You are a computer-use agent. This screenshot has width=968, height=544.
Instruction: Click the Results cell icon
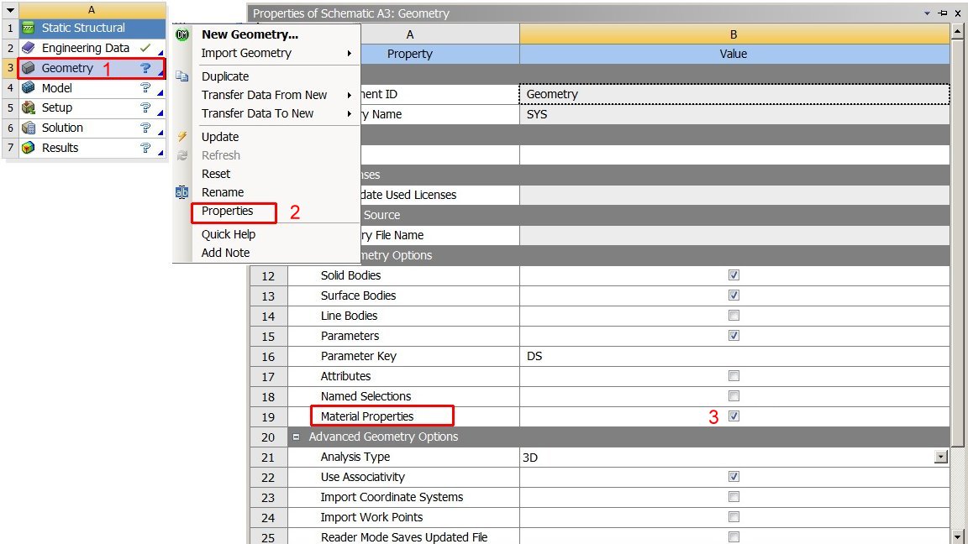(x=29, y=148)
